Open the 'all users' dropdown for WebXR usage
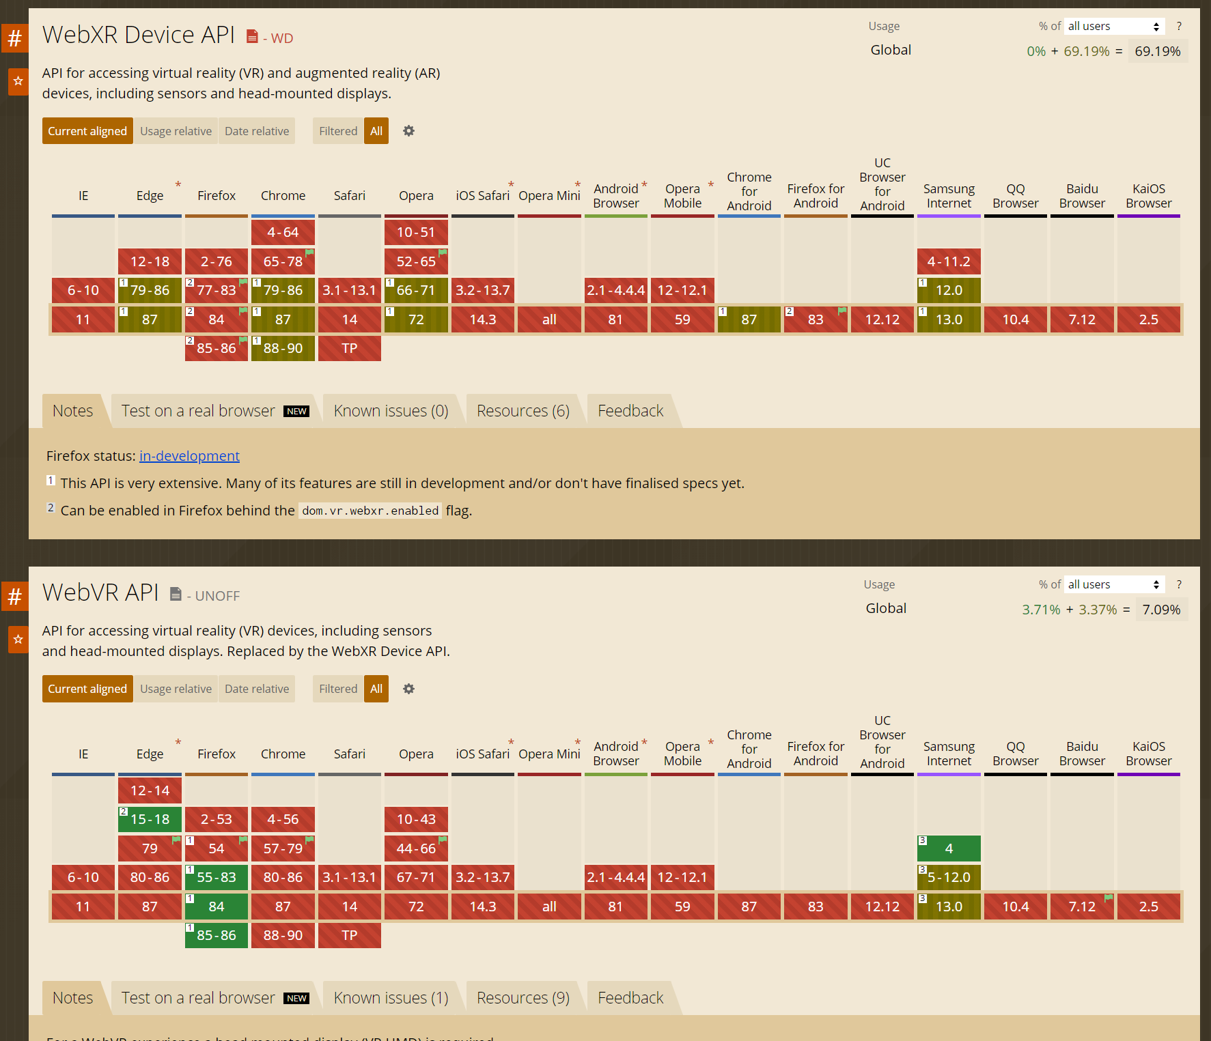 (1114, 26)
